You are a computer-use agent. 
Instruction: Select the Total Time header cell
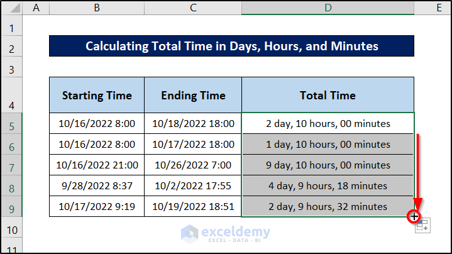pyautogui.click(x=328, y=96)
